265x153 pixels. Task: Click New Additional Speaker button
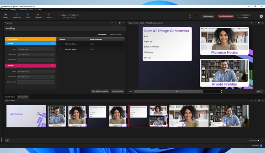point(100,91)
